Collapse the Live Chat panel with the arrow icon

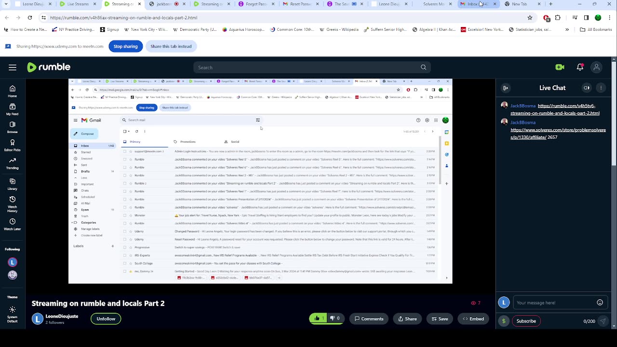(505, 88)
